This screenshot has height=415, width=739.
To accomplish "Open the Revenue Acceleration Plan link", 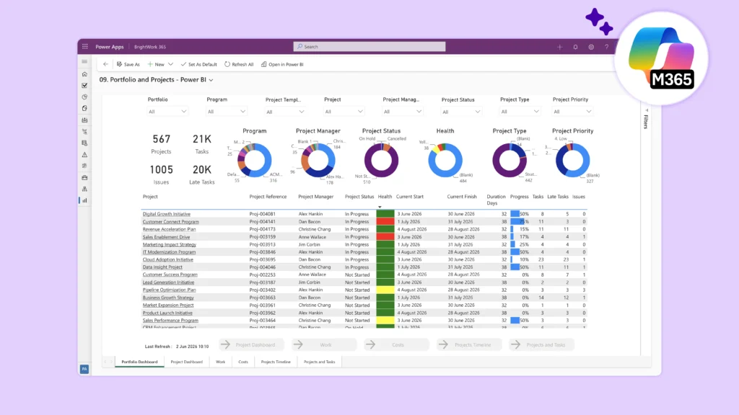I will pyautogui.click(x=169, y=229).
